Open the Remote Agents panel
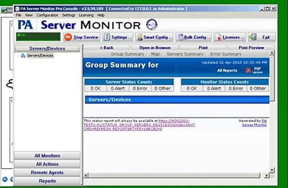The width and height of the screenshot is (288, 188). 47,172
